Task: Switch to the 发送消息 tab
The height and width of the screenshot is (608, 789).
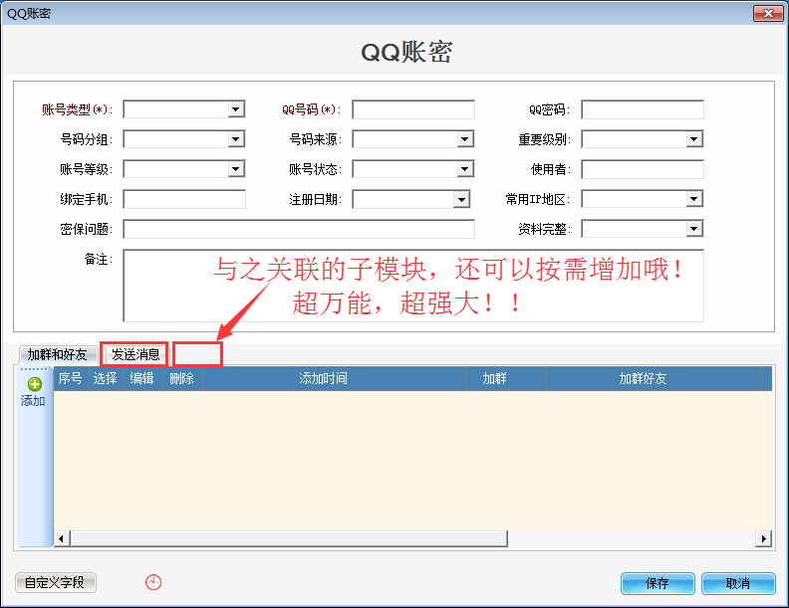Action: [134, 355]
